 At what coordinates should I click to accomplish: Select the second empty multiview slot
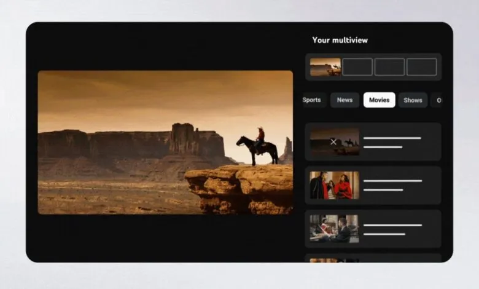pyautogui.click(x=357, y=67)
